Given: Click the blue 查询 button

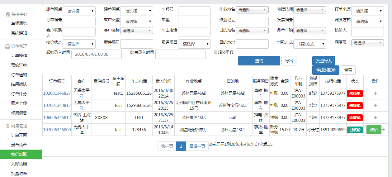Looking at the screenshot, I should 259,61.
